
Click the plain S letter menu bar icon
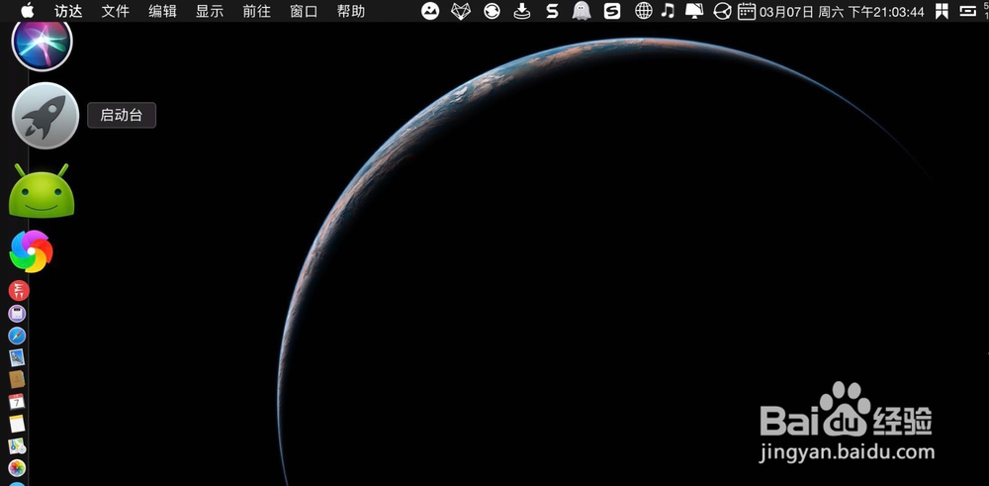[552, 11]
